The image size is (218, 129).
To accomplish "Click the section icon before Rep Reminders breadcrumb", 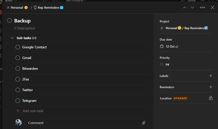I will [35, 7].
